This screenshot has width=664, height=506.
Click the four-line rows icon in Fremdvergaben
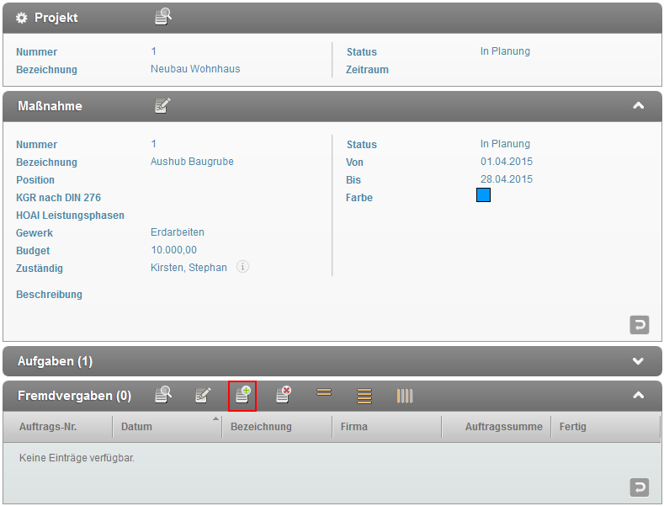(364, 395)
